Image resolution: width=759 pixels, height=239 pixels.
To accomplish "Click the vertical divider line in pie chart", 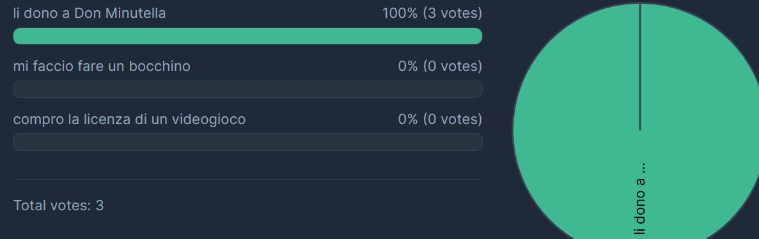I will tap(640, 66).
